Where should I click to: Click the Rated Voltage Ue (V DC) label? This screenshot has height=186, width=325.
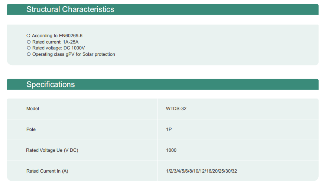pyautogui.click(x=52, y=150)
